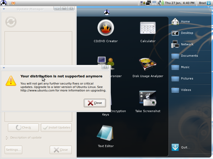
Task: Click the orange update notifier icon in panel
Action: [x=13, y=3]
